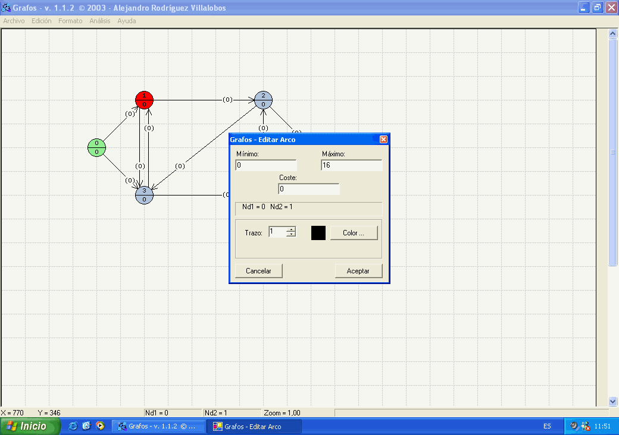Open the Archivo menu
Image resolution: width=619 pixels, height=435 pixels.
click(x=14, y=21)
